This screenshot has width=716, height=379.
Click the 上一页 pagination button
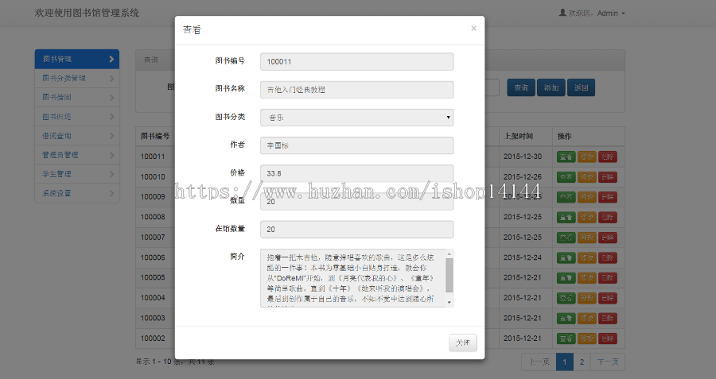pos(539,362)
